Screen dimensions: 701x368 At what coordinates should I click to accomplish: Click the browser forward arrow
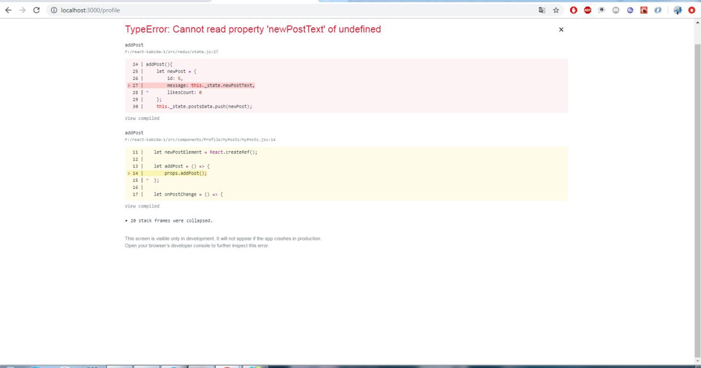coord(22,10)
